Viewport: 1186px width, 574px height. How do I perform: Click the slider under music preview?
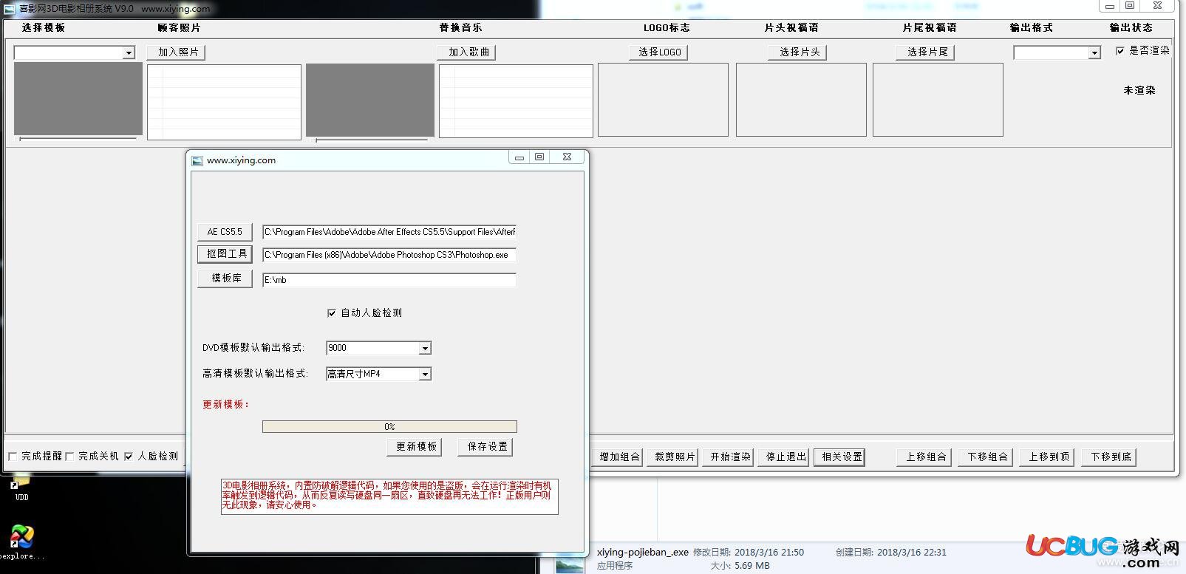(372, 140)
